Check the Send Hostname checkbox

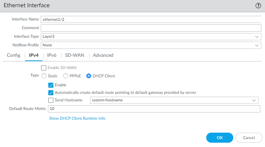pos(51,100)
